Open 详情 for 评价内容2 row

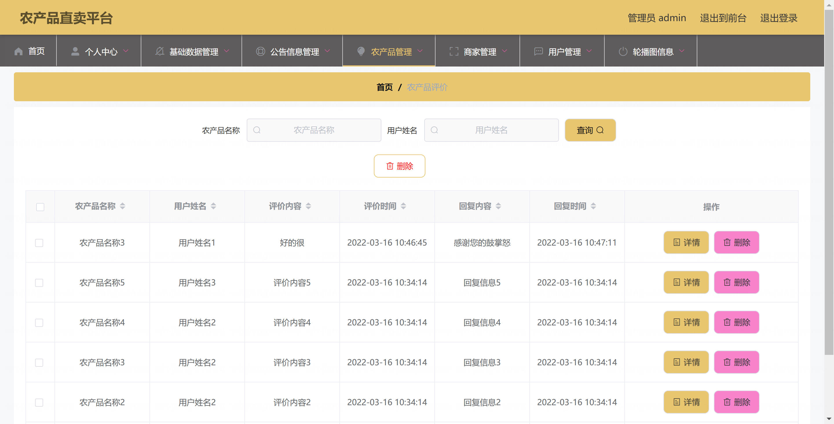pos(686,402)
